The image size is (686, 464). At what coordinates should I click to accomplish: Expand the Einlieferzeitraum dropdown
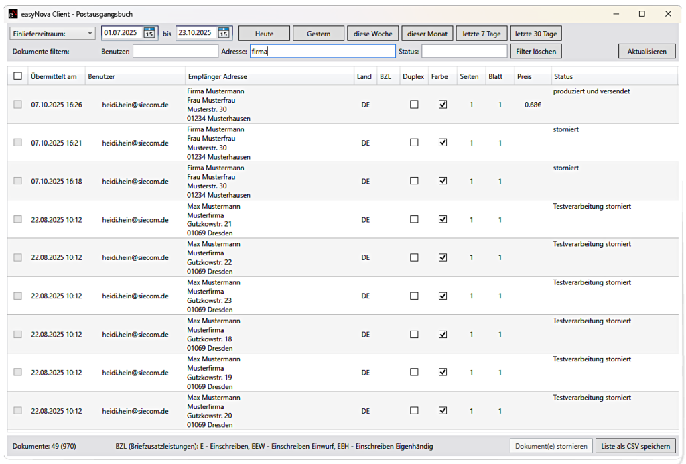click(x=52, y=33)
